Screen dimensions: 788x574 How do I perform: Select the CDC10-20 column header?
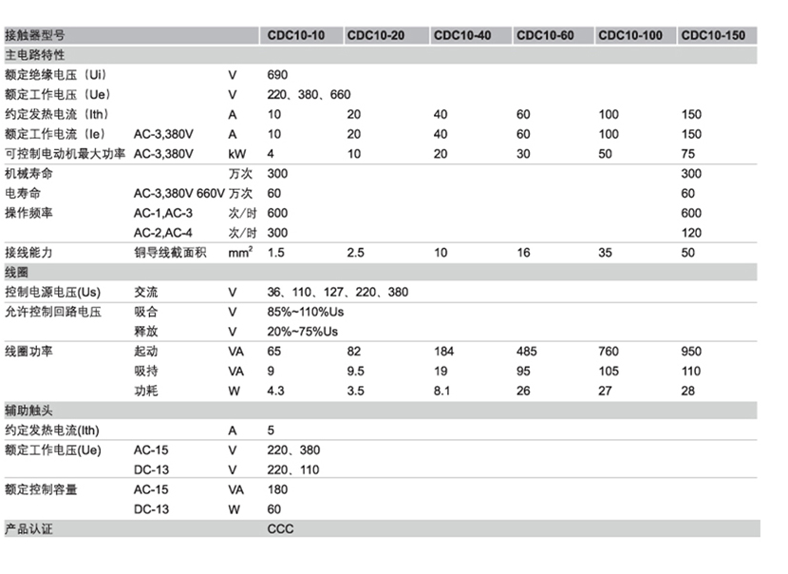376,35
